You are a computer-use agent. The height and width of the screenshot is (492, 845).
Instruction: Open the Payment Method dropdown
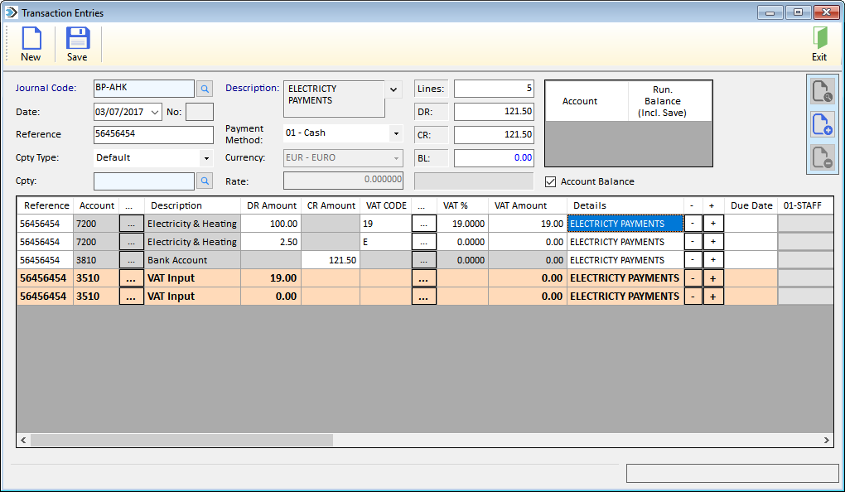[x=396, y=133]
